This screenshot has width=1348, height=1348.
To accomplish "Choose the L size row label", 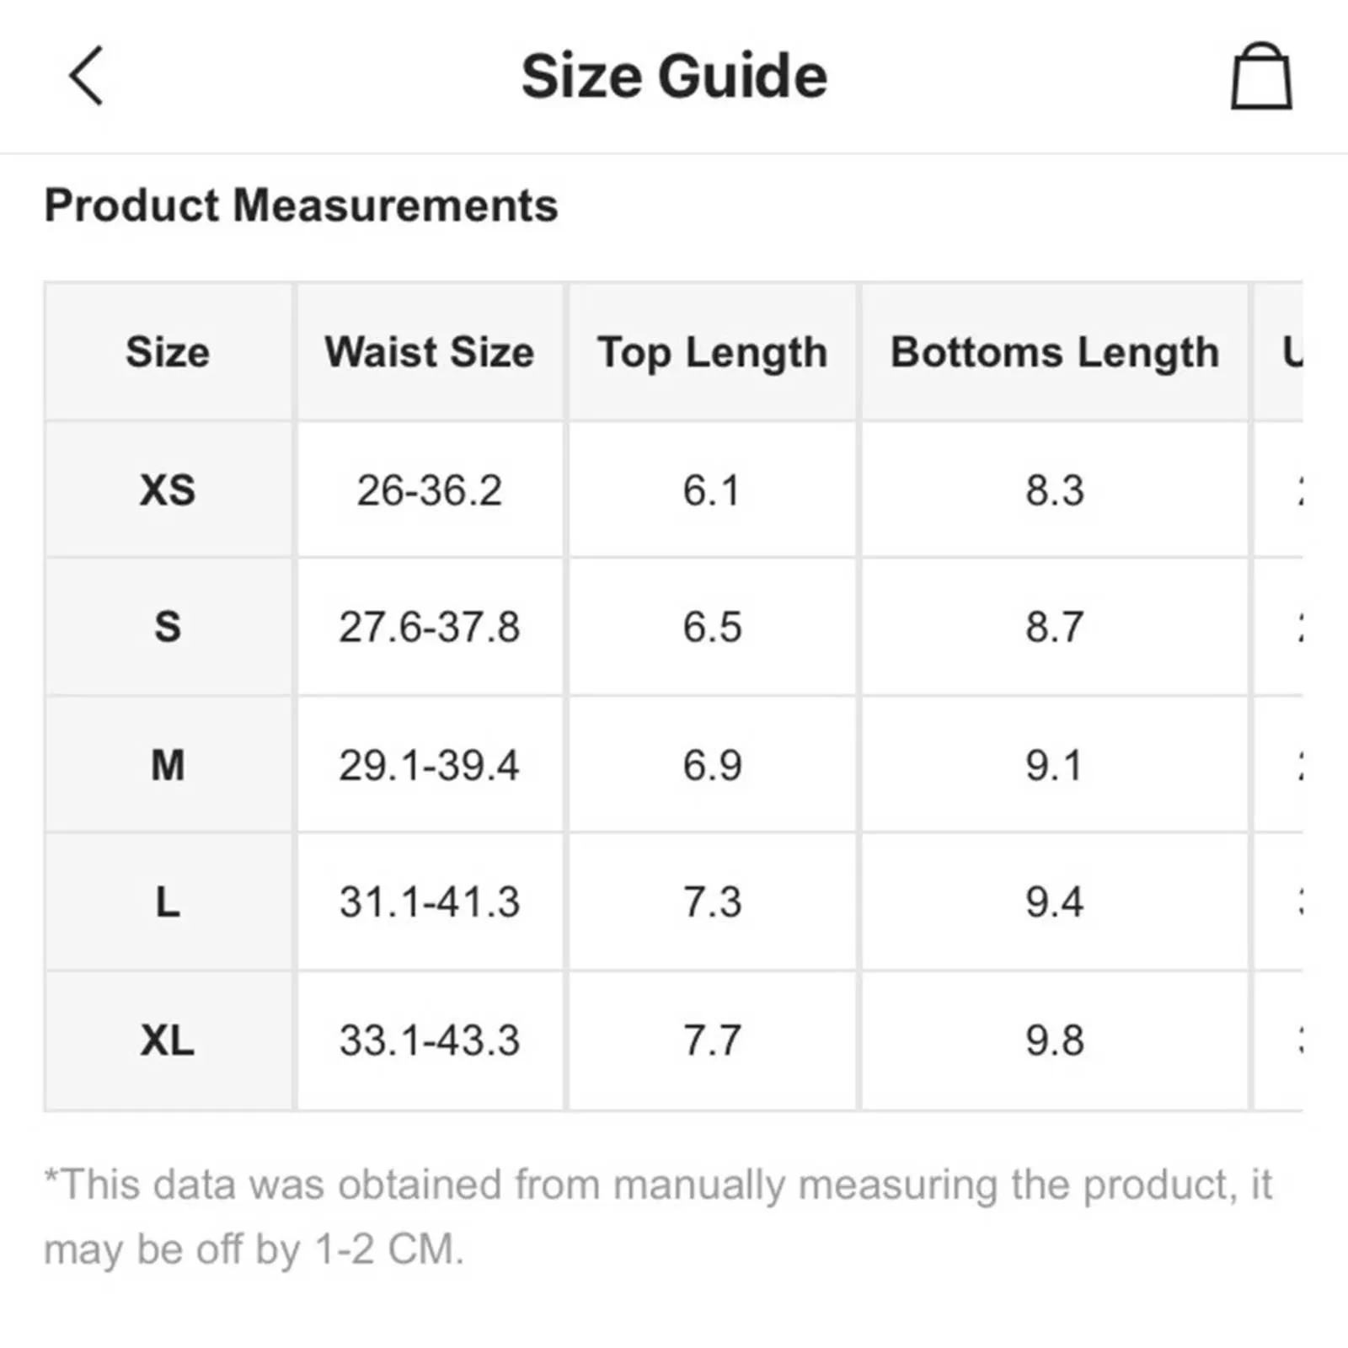I will (x=168, y=903).
